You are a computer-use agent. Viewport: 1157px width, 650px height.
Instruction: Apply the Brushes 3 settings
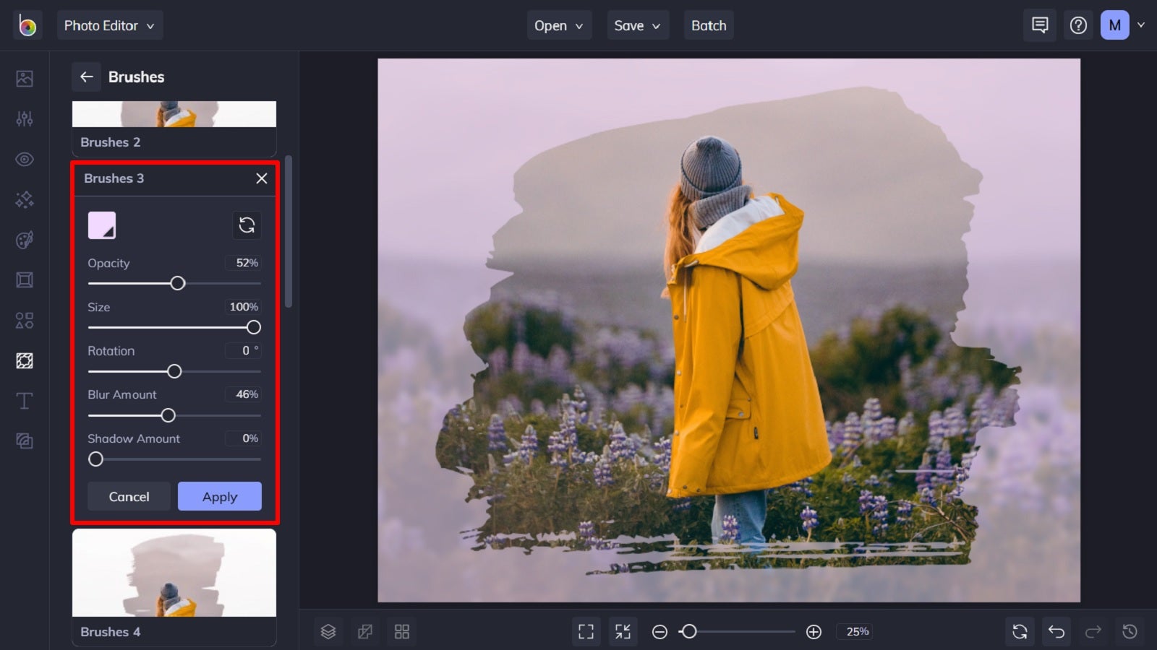pyautogui.click(x=219, y=496)
